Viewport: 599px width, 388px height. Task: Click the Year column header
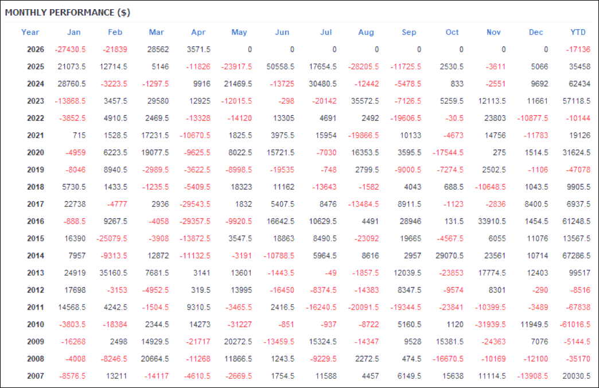[30, 33]
